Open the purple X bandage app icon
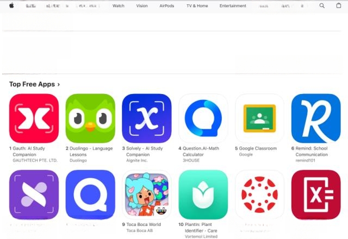This screenshot has height=239, width=348. (34, 194)
